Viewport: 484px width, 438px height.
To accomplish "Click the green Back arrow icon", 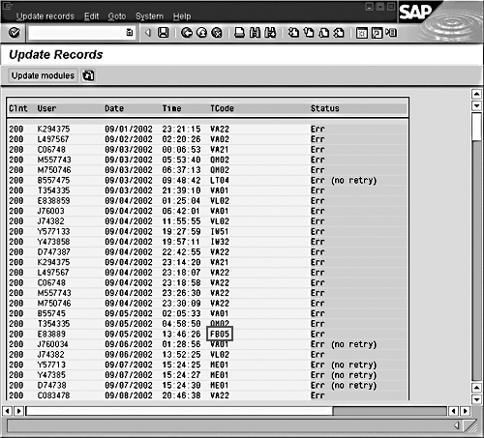I will [x=187, y=33].
